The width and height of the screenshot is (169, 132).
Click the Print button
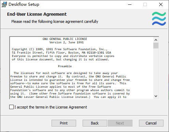(64, 123)
